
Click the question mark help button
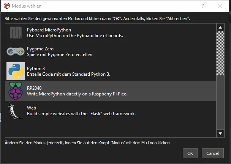coord(203,6)
